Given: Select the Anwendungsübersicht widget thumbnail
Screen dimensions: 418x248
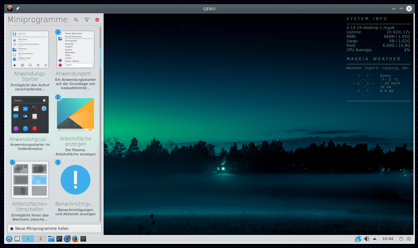Looking at the screenshot, I should (x=30, y=115).
